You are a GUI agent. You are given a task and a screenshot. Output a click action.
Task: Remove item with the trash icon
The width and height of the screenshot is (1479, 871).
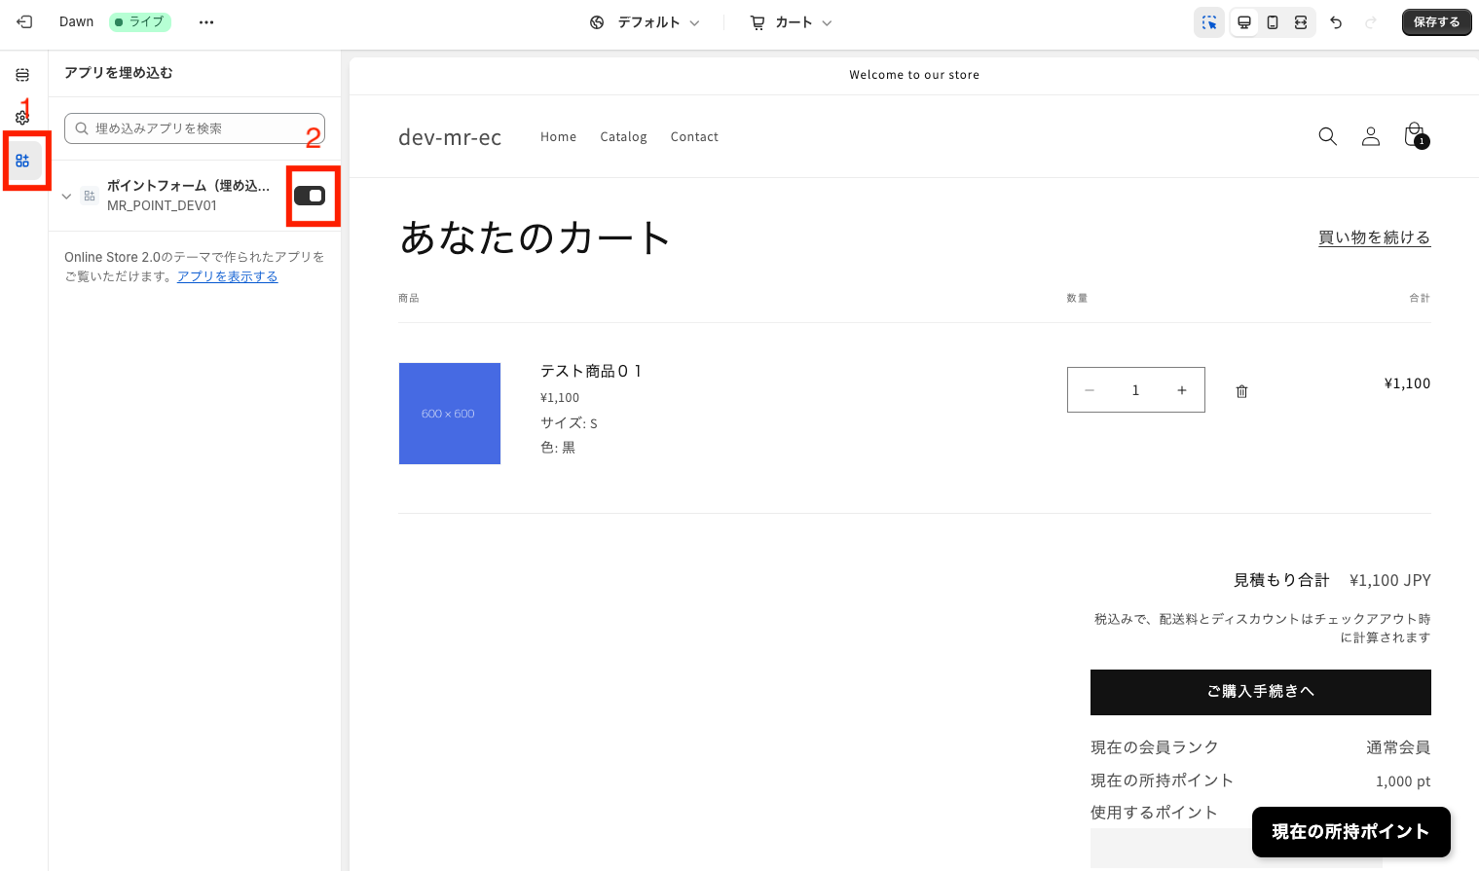1241,391
